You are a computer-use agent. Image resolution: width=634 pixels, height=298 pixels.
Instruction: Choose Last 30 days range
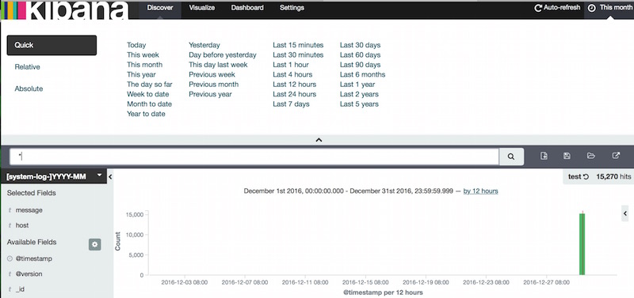pos(361,45)
